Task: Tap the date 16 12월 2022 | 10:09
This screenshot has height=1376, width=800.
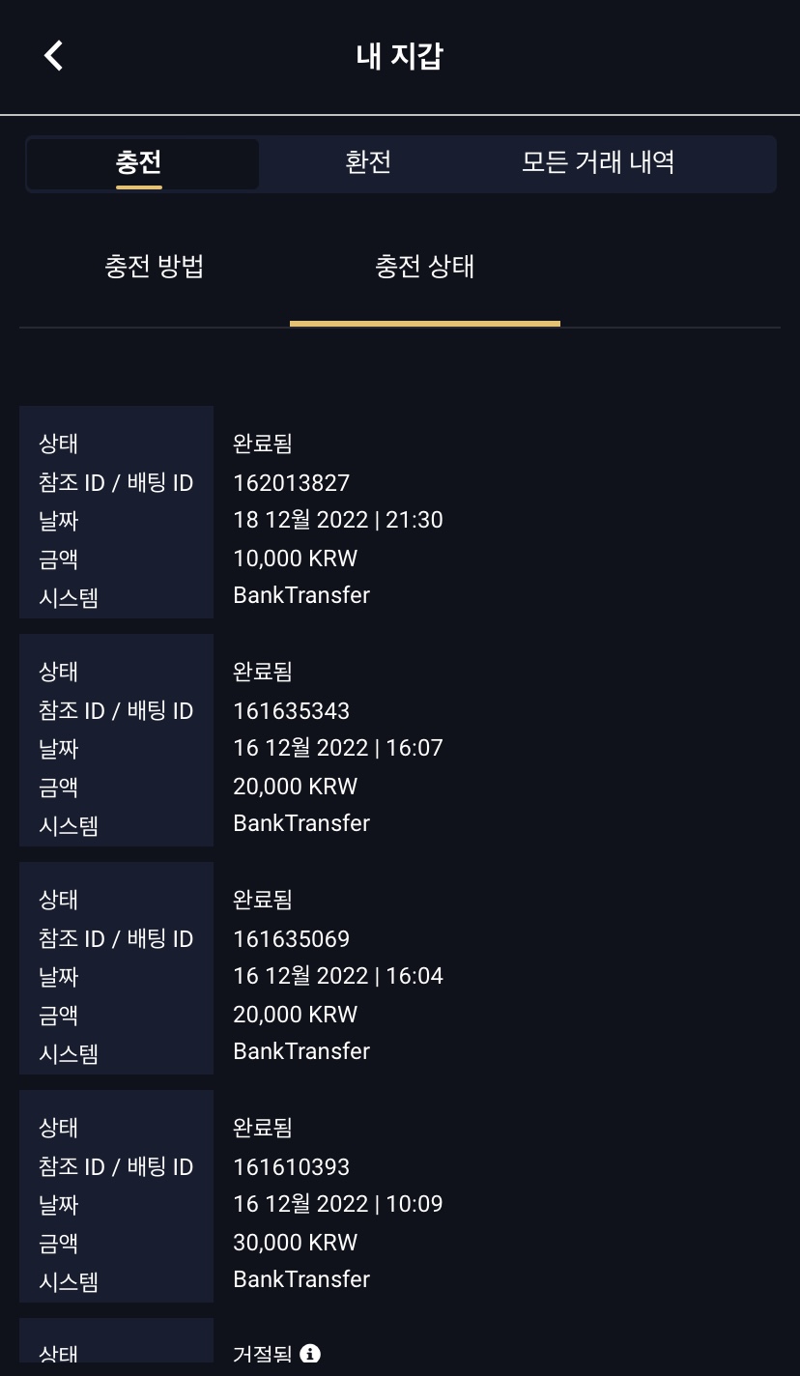Action: [338, 1204]
